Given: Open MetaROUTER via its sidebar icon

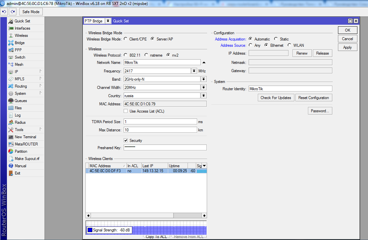Looking at the screenshot, I should point(11,144).
